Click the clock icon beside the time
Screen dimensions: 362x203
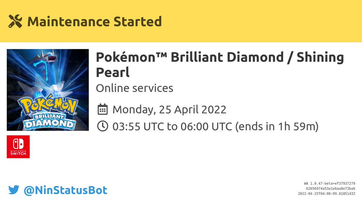pyautogui.click(x=103, y=127)
